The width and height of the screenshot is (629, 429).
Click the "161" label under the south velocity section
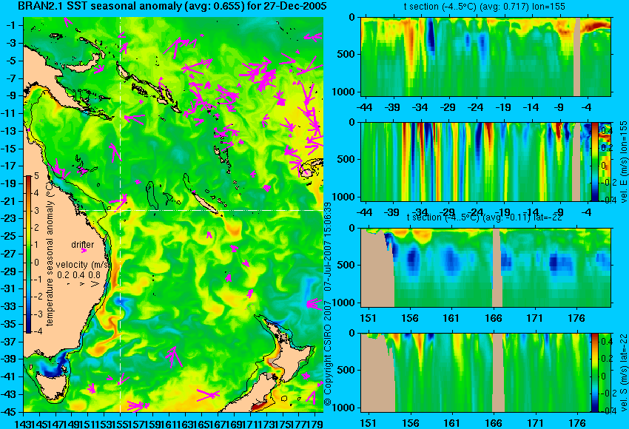click(452, 423)
